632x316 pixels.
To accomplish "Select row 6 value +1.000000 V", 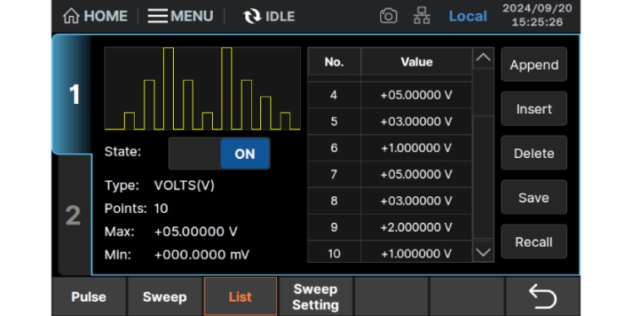I will coord(417,148).
